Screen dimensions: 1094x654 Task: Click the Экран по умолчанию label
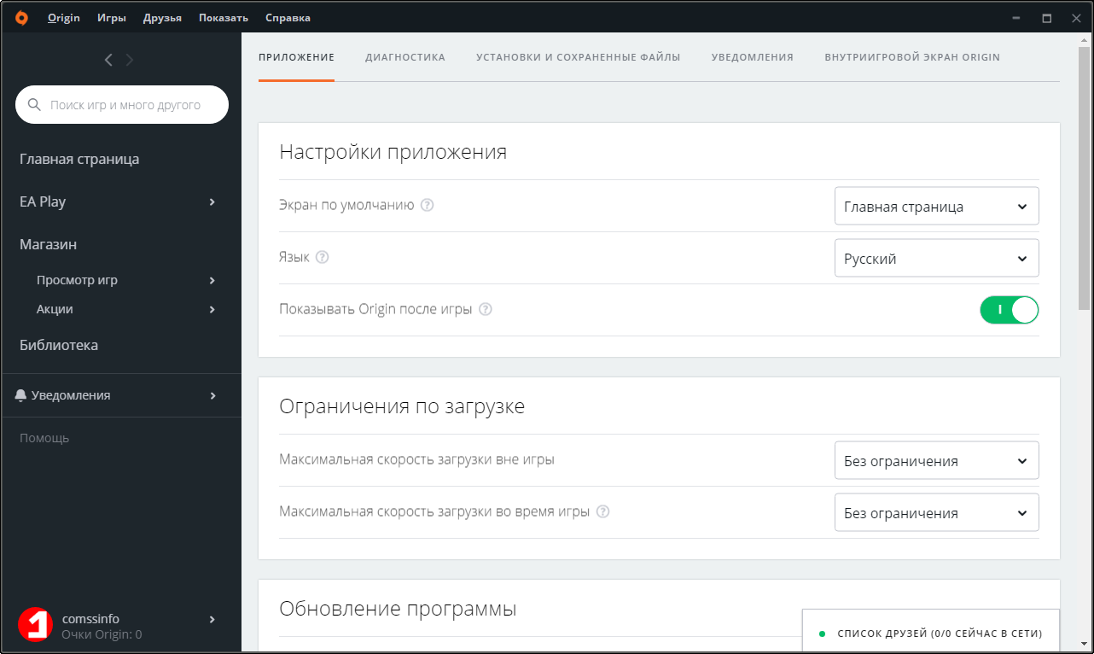pyautogui.click(x=346, y=205)
